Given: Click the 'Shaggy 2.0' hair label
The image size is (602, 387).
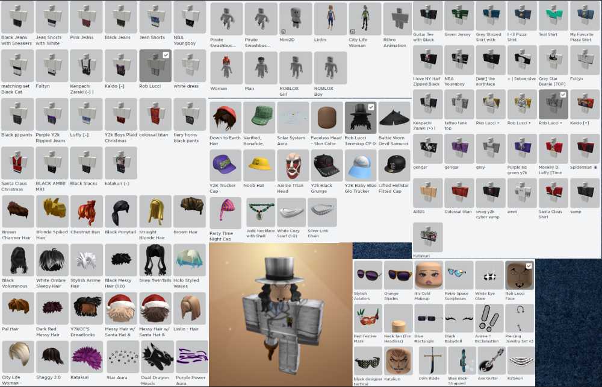Looking at the screenshot, I should (48, 377).
